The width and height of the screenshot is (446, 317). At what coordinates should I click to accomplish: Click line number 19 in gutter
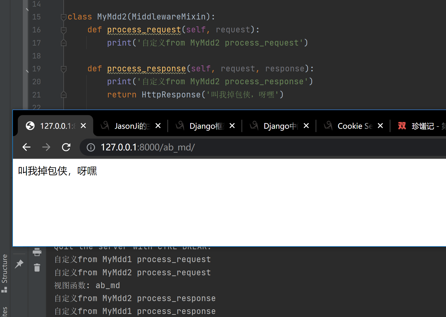37,69
